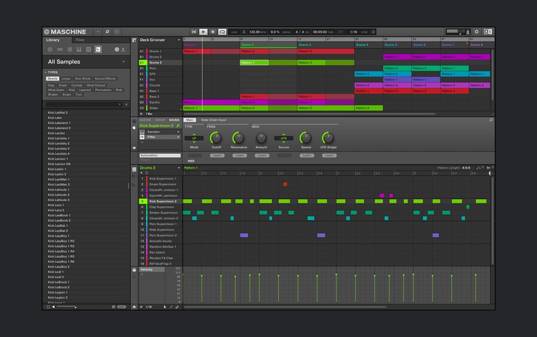Viewport: 537px width, 337px height.
Task: Switch to the MASTER tab
Action: click(x=145, y=120)
